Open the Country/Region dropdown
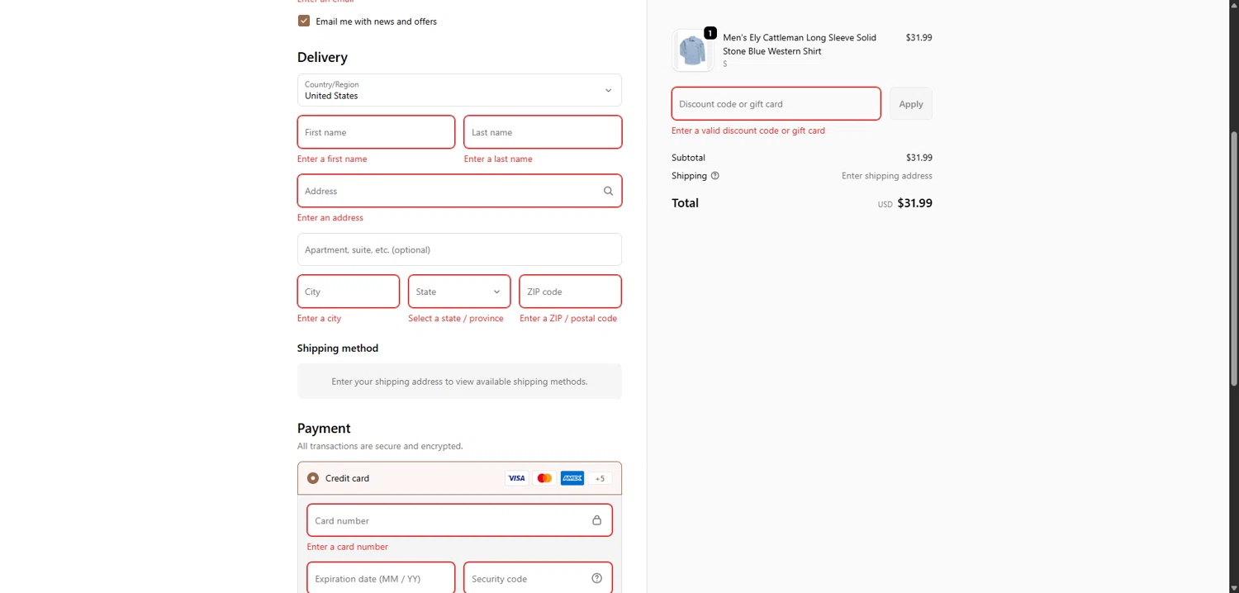Screen dimensions: 1239x593 459,90
